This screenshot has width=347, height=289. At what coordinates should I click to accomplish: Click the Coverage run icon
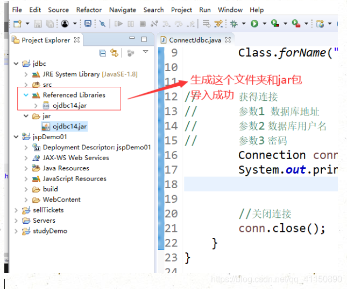(x=275, y=24)
